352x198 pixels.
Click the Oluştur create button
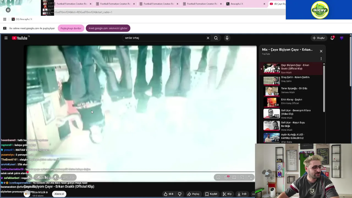(x=318, y=38)
